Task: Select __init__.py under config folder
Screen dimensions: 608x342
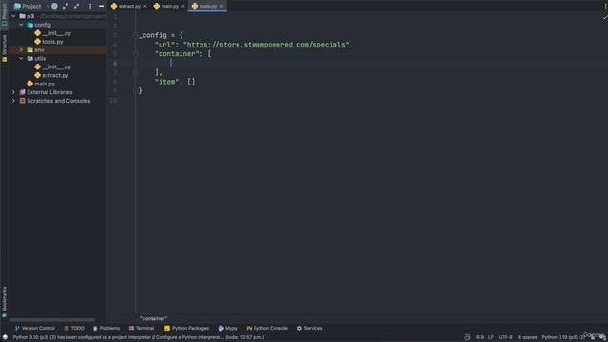Action: 53,33
